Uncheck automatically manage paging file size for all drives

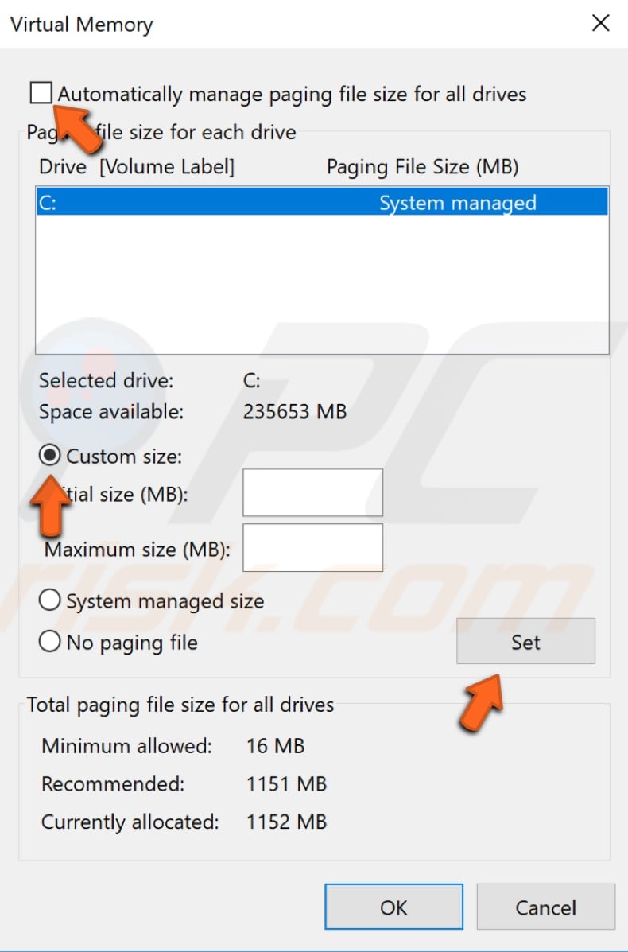tap(41, 93)
